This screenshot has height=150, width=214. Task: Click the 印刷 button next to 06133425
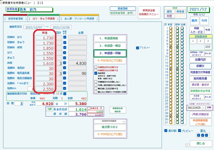pos(209,108)
